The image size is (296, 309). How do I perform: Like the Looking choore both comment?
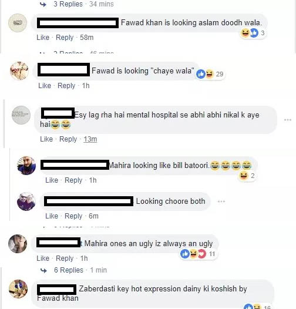(52, 216)
